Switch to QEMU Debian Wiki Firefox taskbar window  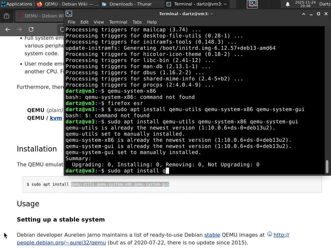coord(68,4)
